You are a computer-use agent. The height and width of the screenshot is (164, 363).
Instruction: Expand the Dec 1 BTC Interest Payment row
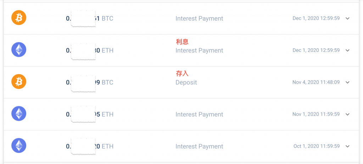point(347,18)
